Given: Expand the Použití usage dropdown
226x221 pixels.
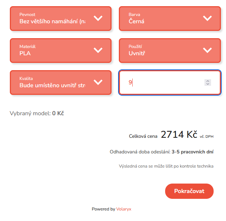Looking at the screenshot, I should pyautogui.click(x=162, y=50).
